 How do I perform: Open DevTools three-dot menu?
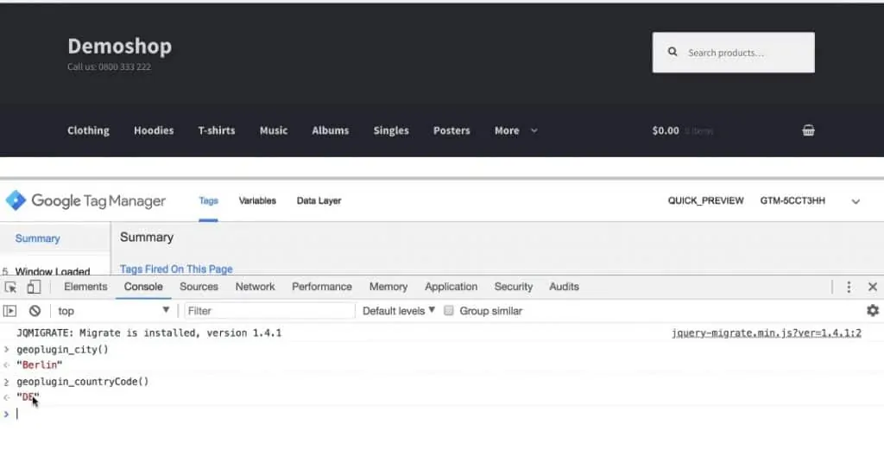click(x=849, y=287)
